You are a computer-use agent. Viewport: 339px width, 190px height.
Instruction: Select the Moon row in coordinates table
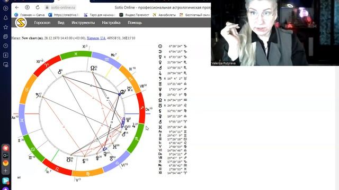pos(173,52)
